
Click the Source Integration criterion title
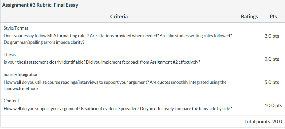(21, 75)
